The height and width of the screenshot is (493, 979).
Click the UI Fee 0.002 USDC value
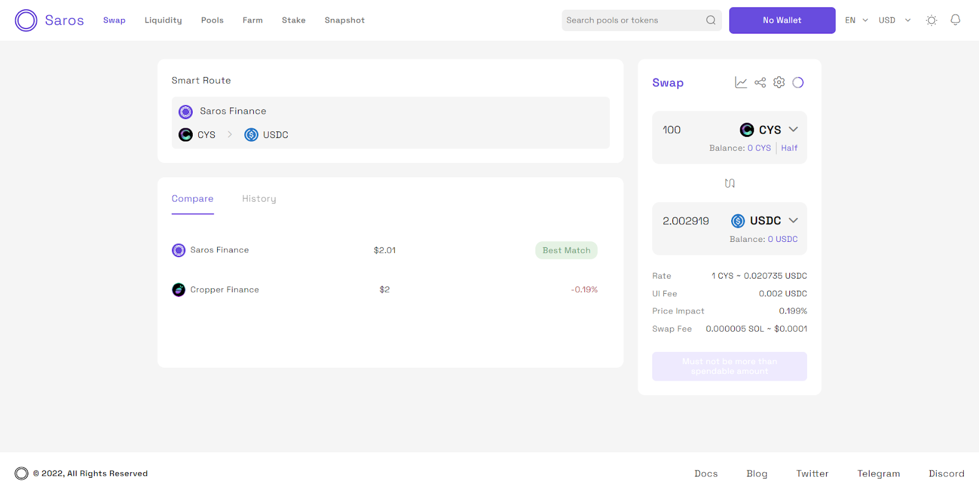click(x=783, y=294)
